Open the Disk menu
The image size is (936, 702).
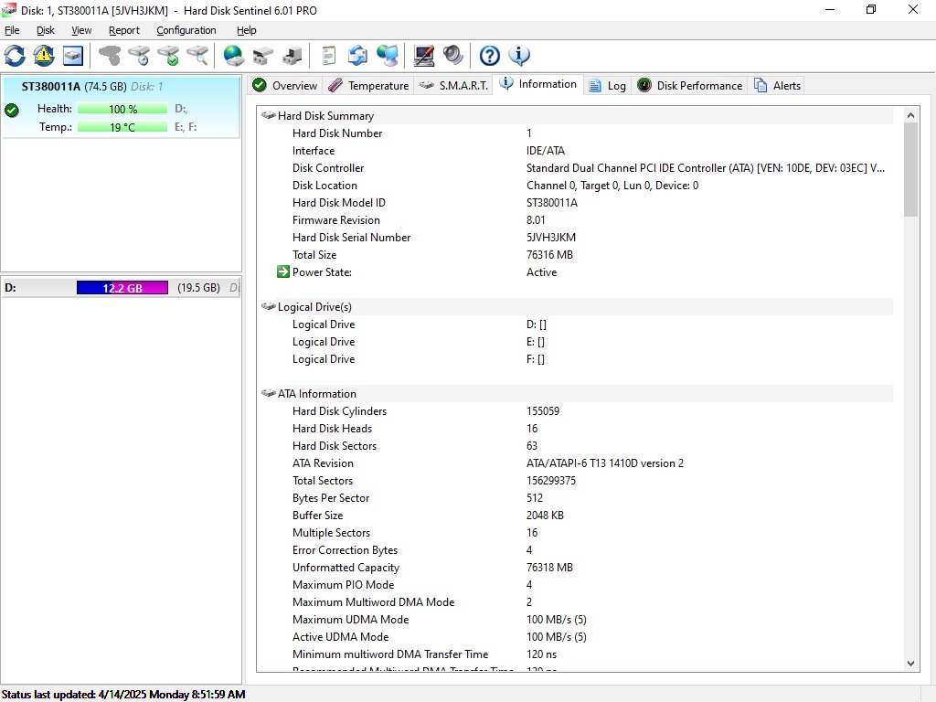[46, 30]
